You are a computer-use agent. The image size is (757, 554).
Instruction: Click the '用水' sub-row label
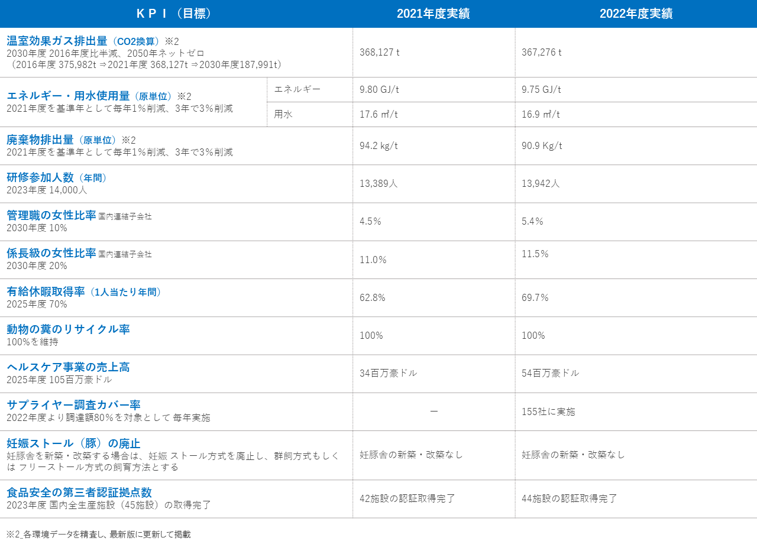click(x=283, y=114)
